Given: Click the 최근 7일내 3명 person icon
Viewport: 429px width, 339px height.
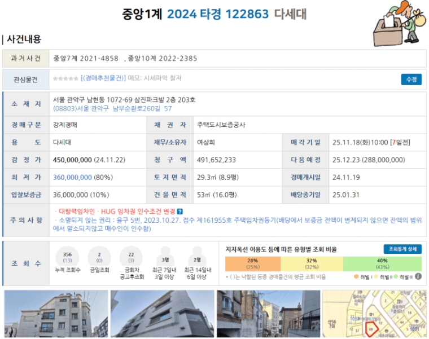Looking at the screenshot, I should coord(165,256).
